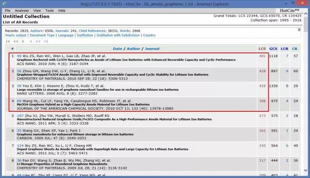The image size is (310, 178).
Task: Go to previous page with < arrow
Action: 23,41
